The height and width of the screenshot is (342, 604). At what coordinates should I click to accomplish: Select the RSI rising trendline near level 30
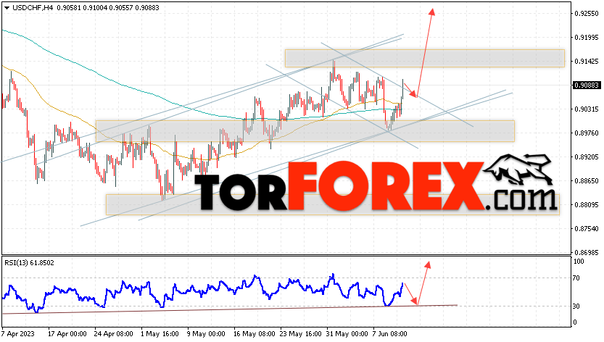point(230,309)
